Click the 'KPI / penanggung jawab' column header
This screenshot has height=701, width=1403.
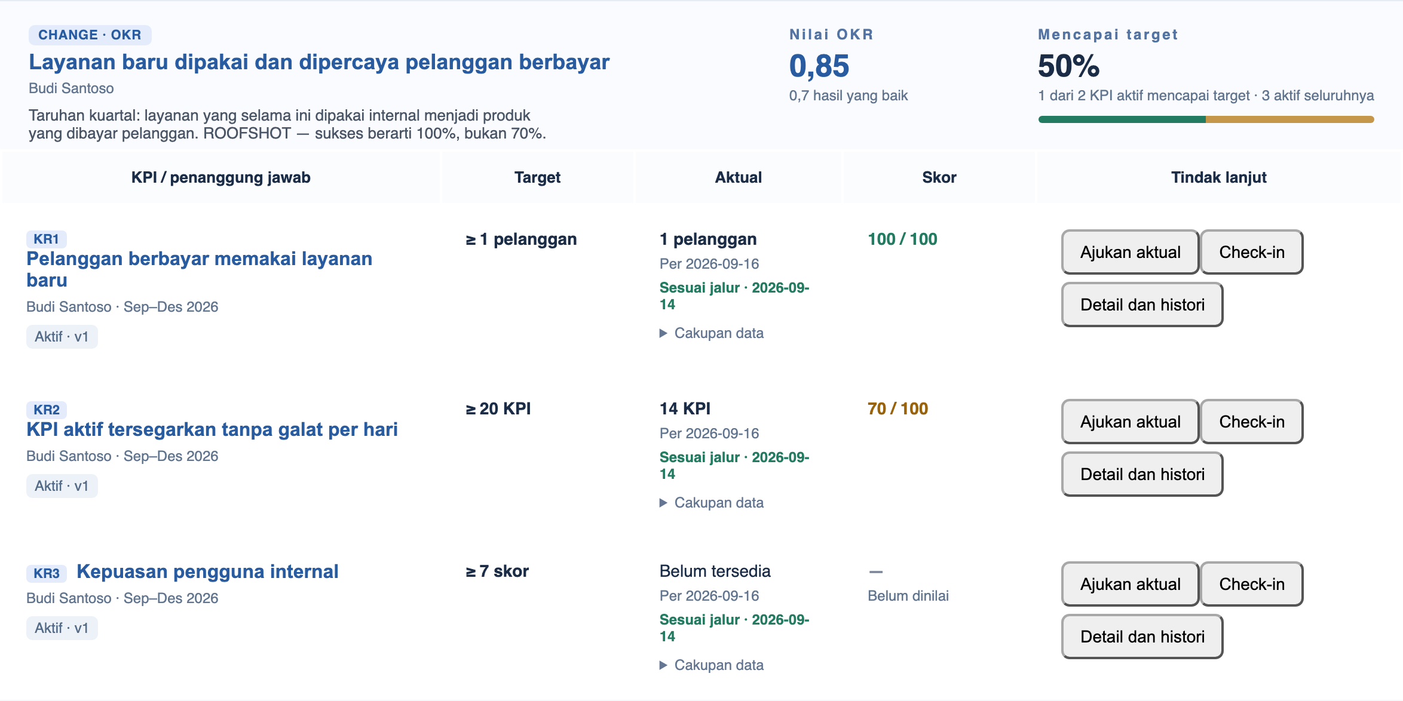pyautogui.click(x=221, y=177)
